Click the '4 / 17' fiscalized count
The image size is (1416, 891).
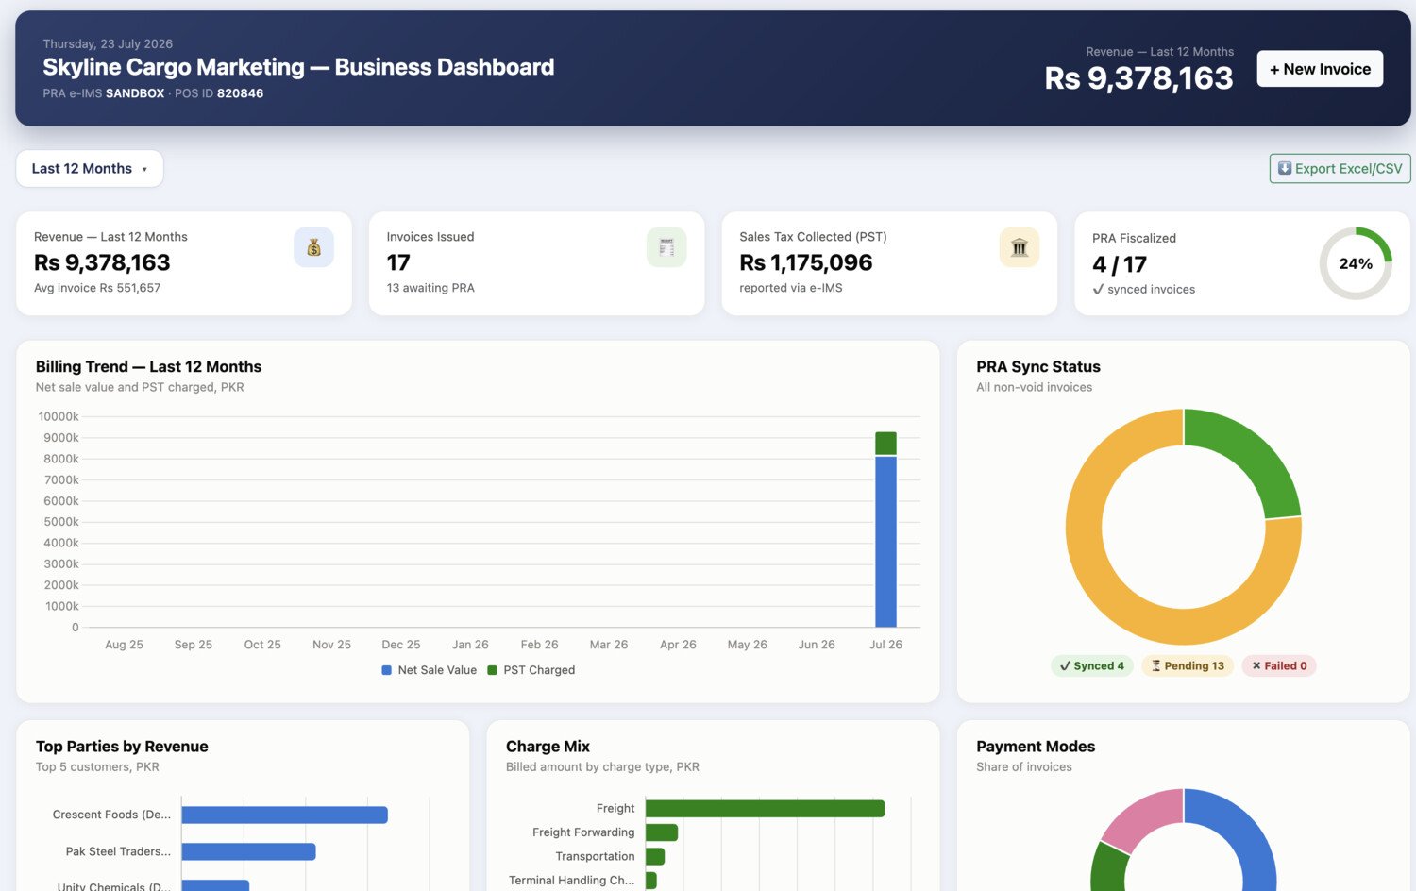point(1120,264)
